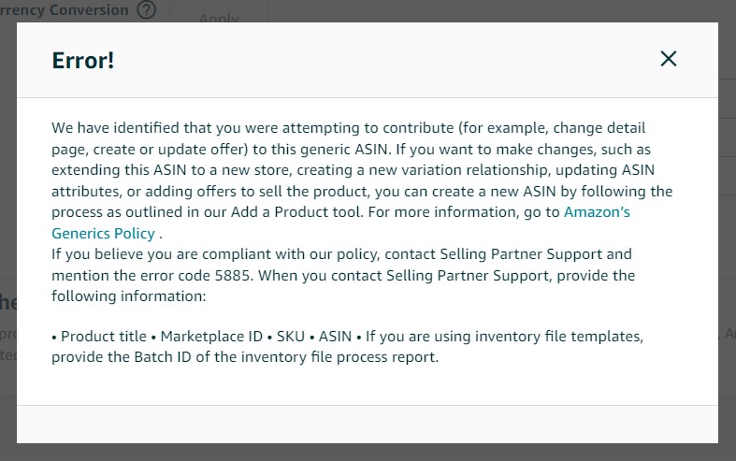Viewport: 736px width, 461px height.
Task: Click the dimmed backdrop below the dialog
Action: (367, 452)
